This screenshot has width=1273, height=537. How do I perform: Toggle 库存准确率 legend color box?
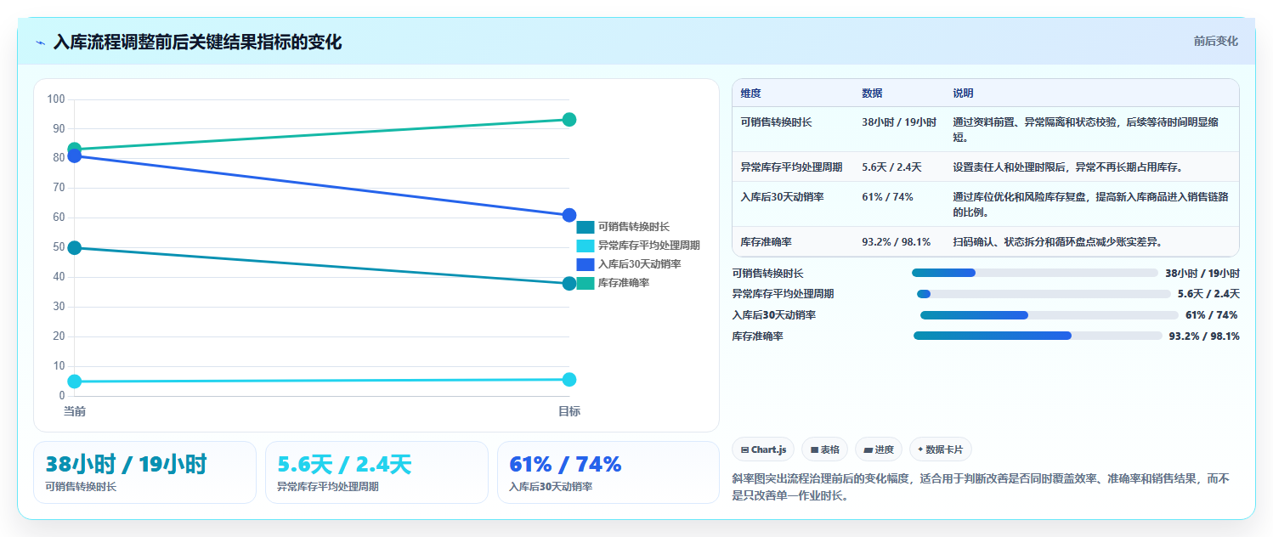(586, 283)
